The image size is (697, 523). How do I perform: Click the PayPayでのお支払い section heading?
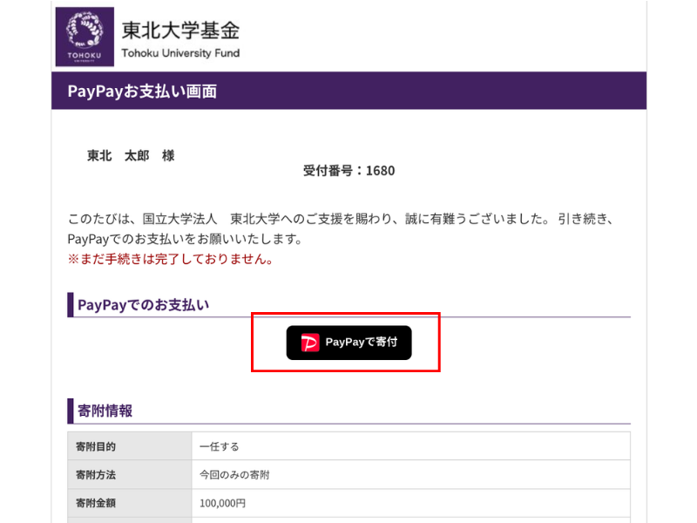point(143,305)
